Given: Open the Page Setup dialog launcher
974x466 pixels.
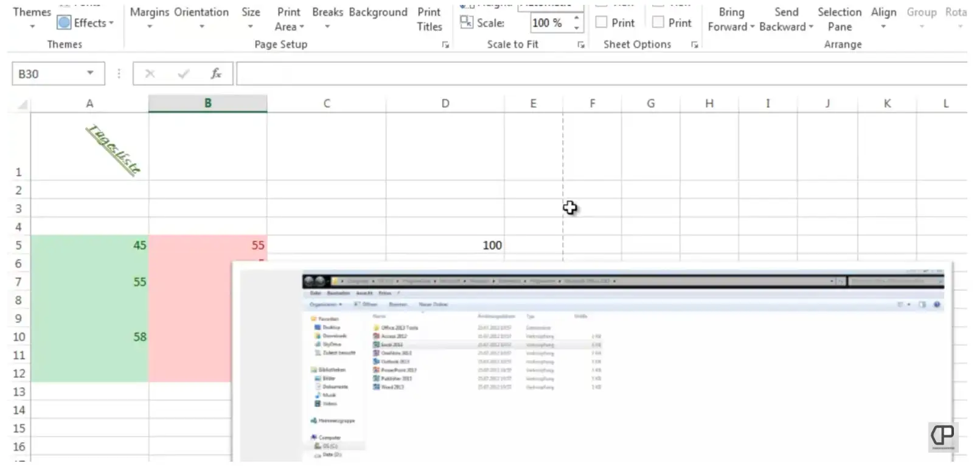Looking at the screenshot, I should click(445, 45).
